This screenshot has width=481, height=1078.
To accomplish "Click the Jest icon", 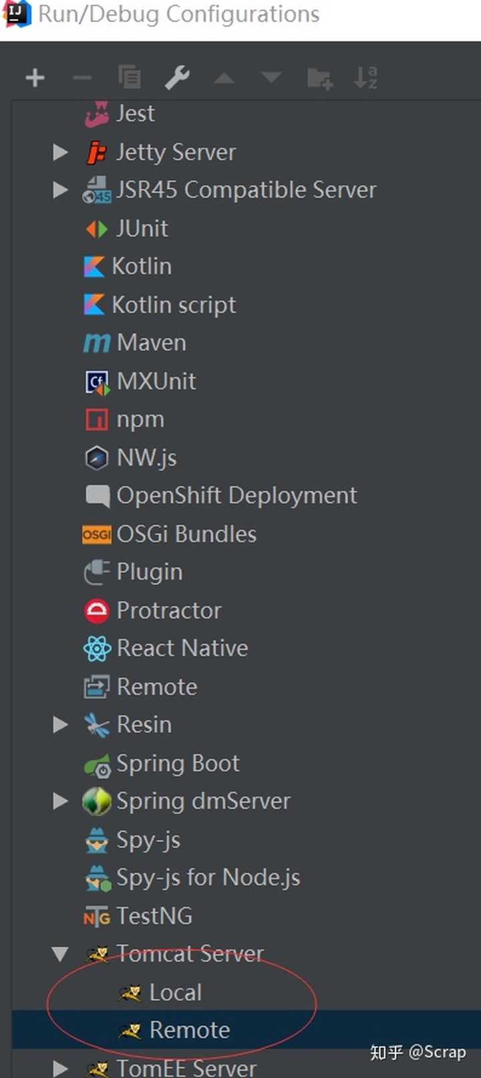I will (97, 114).
